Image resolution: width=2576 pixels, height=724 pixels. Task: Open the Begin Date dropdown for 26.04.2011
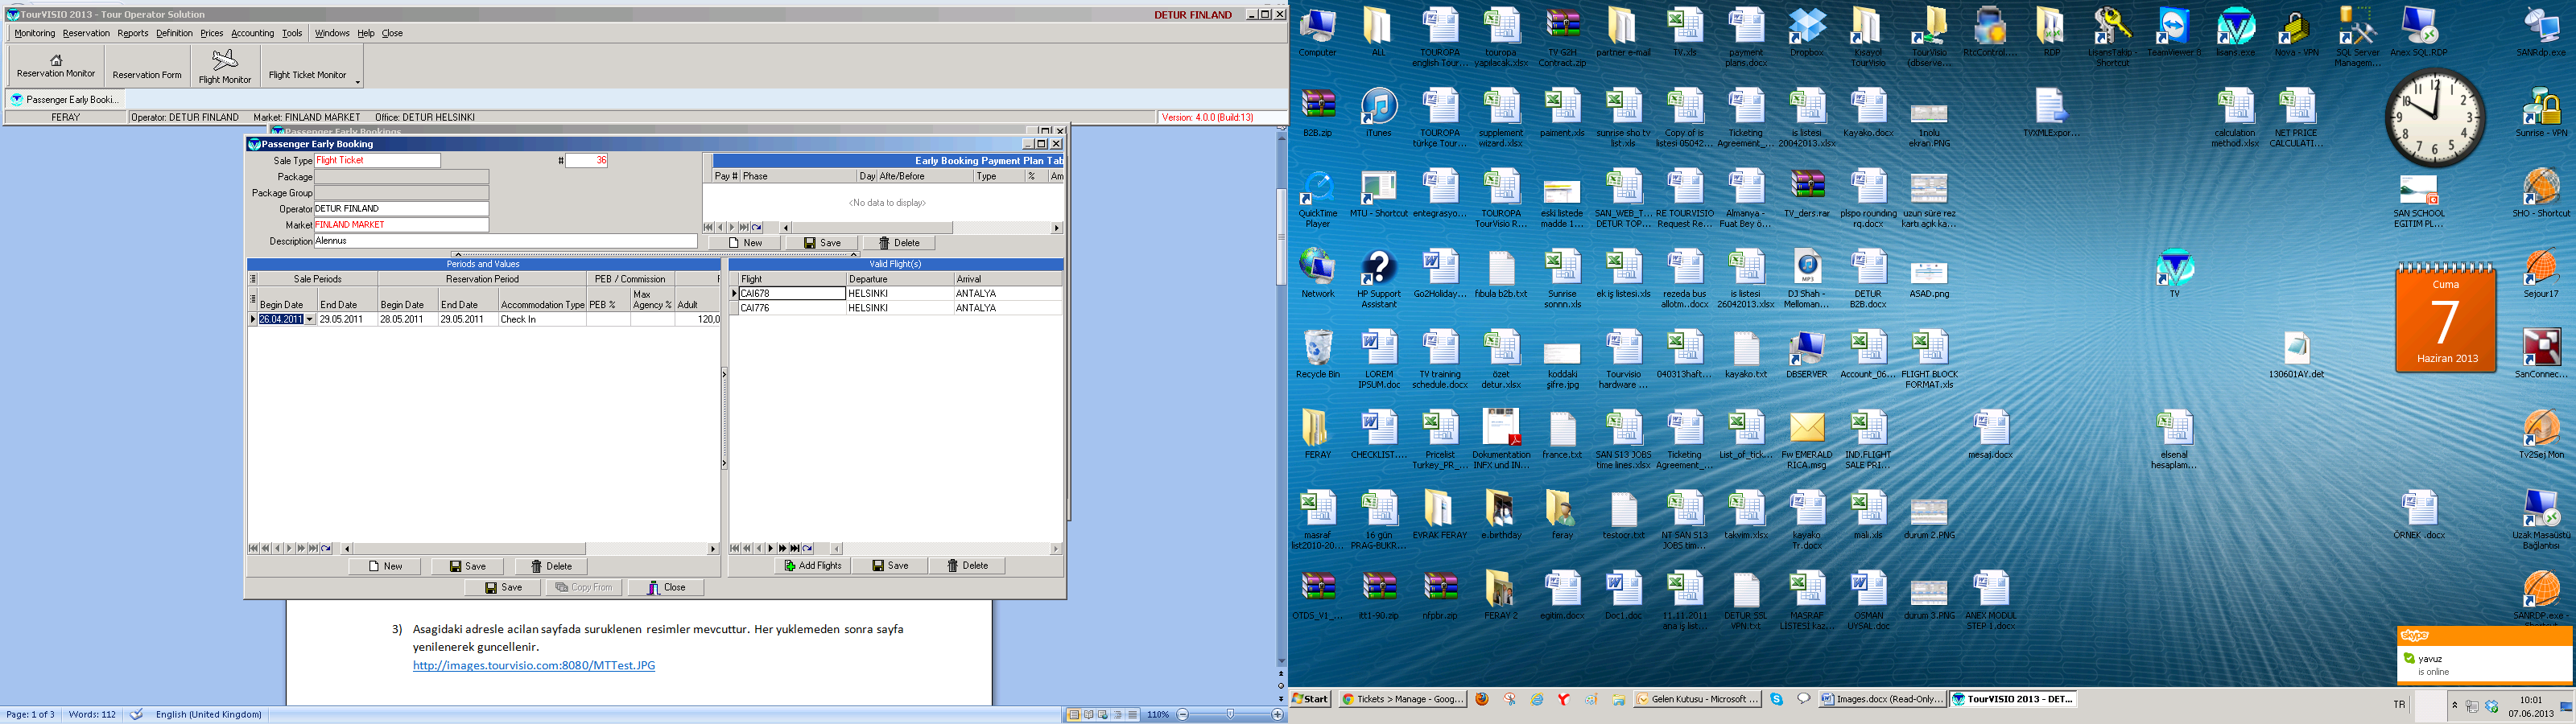309,320
